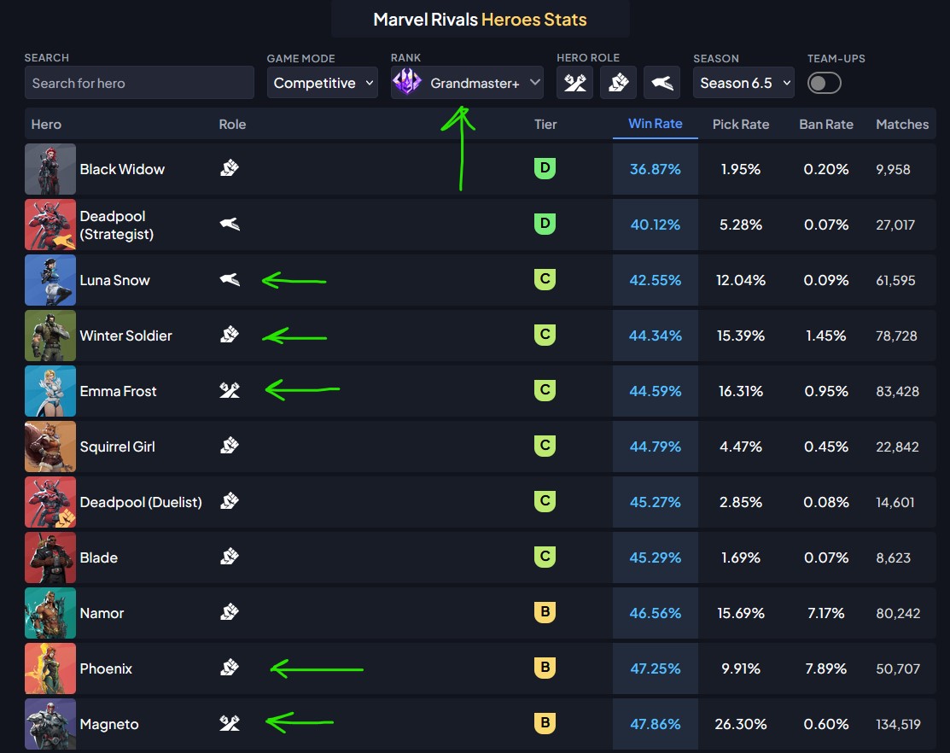Viewport: 950px width, 753px height.
Task: Click Blade's 45.29% win rate
Action: [655, 557]
